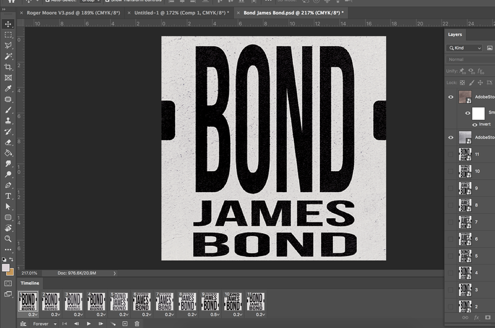Screen dimensions: 495x328
Task: Show layer 8 visibility box
Action: [450, 205]
